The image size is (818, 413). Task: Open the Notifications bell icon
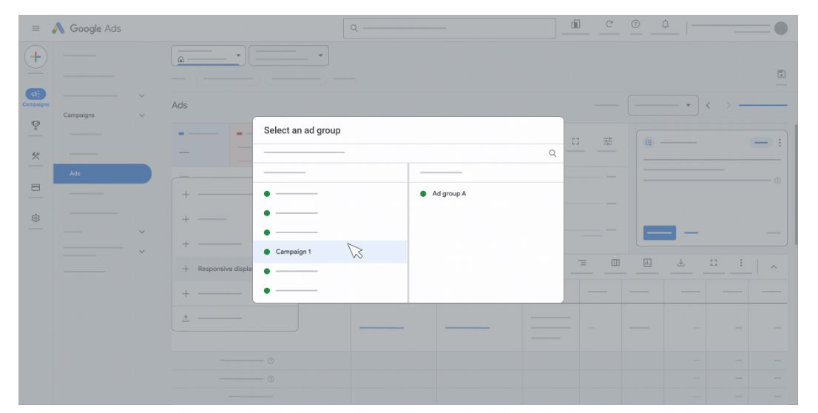[665, 24]
